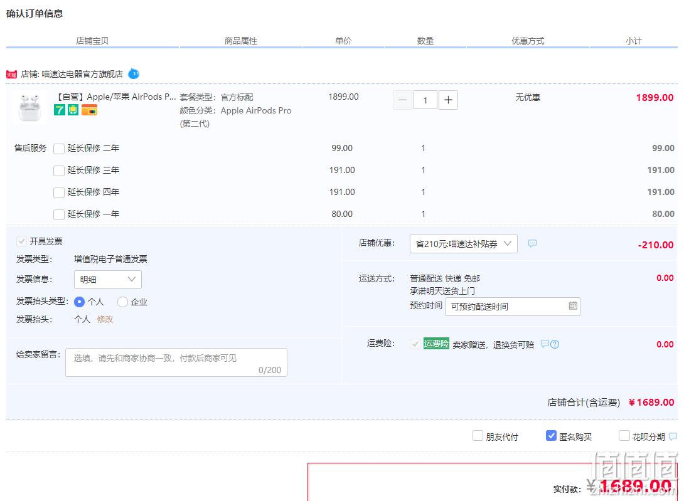Open the 发票信息 明细 dropdown
Screen dimensions: 684x501
point(108,280)
